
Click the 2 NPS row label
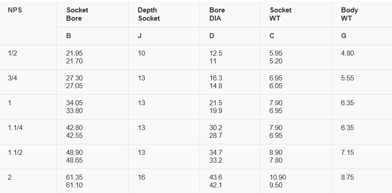click(x=10, y=177)
